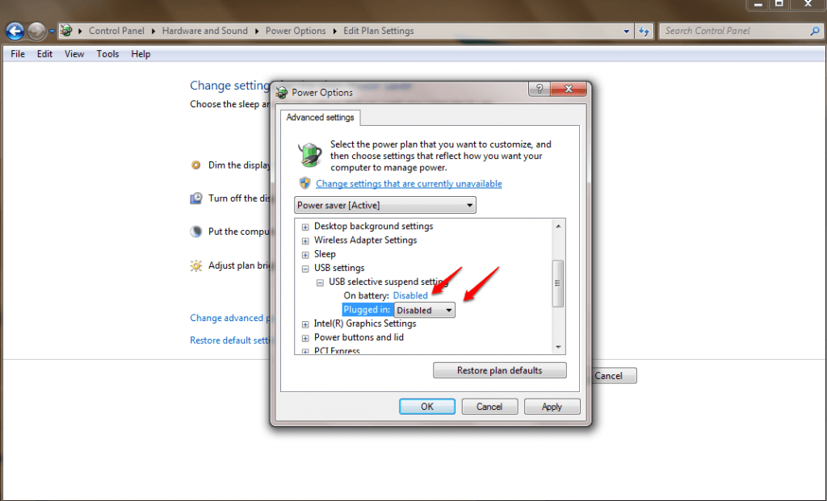Click the Dim the display monitor icon
The height and width of the screenshot is (501, 827).
(195, 165)
